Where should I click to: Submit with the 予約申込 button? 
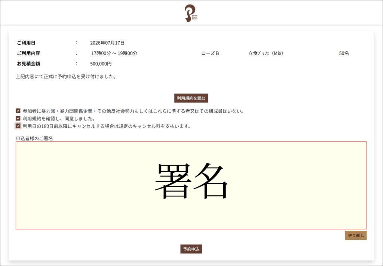191,249
